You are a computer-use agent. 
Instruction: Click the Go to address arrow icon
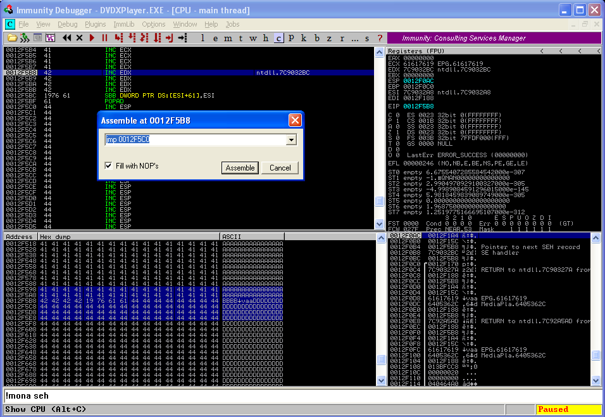[182, 38]
